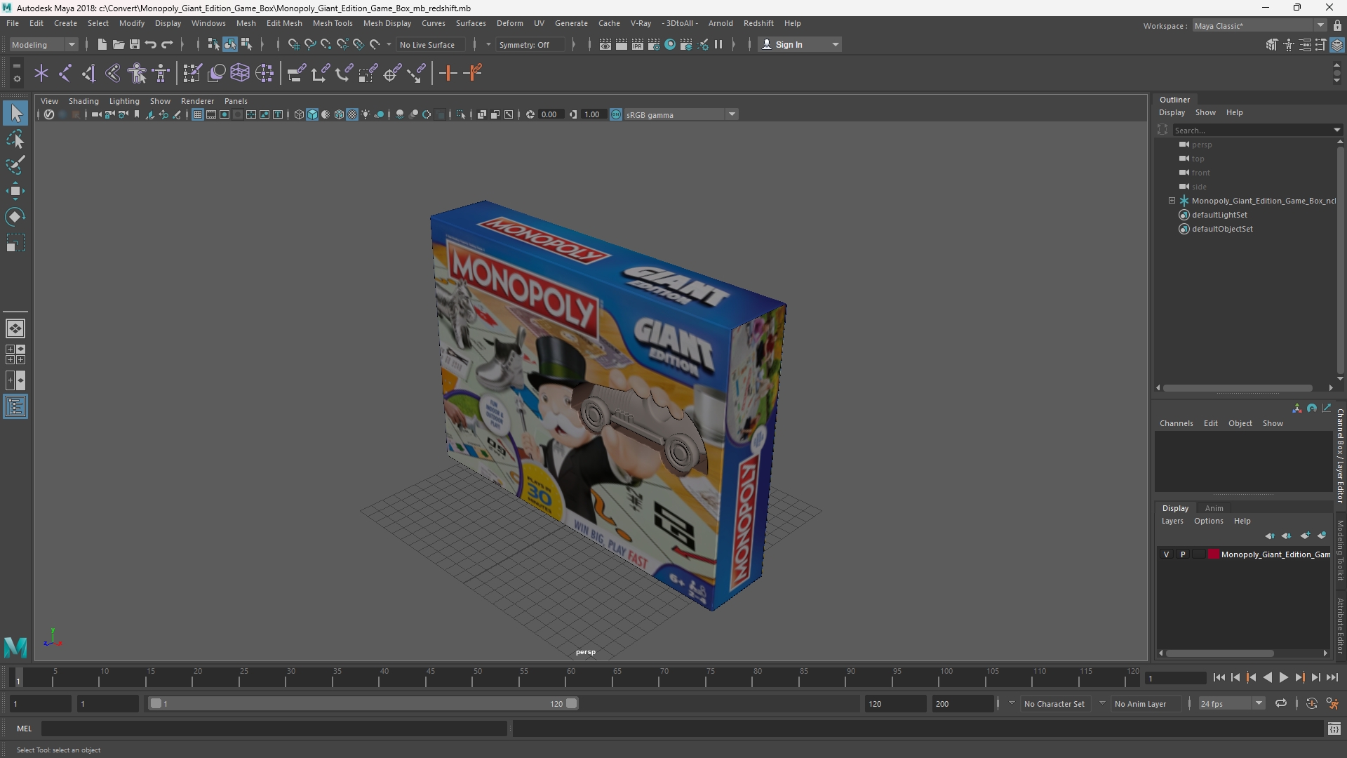Open the Sign In dropdown
1347x758 pixels.
pyautogui.click(x=800, y=44)
